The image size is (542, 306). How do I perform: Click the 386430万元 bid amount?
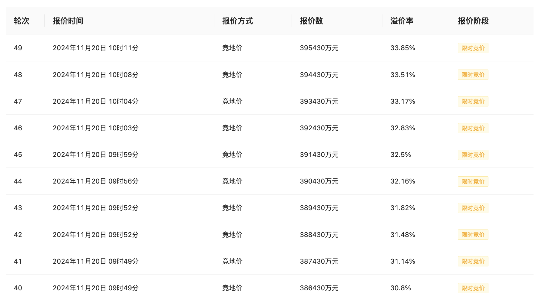[x=319, y=288]
